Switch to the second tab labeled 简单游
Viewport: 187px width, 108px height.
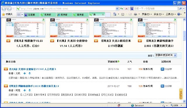pyautogui.click(x=48, y=15)
